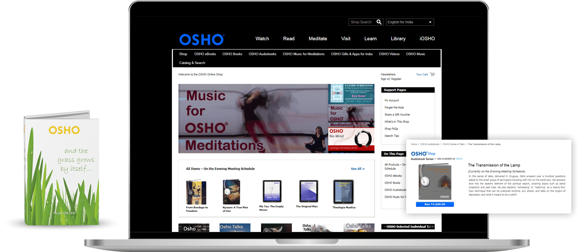
Task: Open the Shop FAQs link
Action: click(391, 129)
